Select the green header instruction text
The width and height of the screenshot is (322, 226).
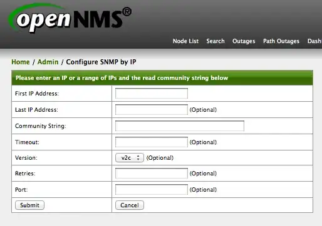click(x=122, y=78)
